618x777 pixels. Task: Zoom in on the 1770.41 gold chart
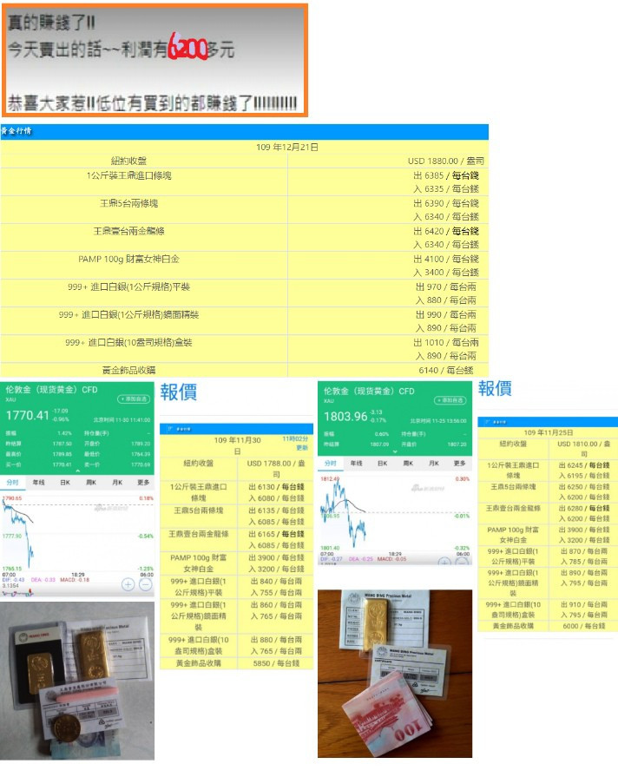tap(128, 585)
